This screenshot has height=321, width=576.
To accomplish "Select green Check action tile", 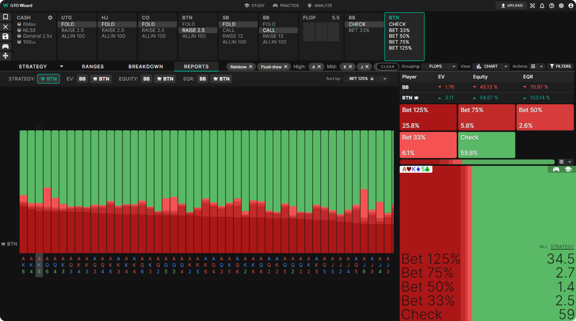I will (487, 145).
